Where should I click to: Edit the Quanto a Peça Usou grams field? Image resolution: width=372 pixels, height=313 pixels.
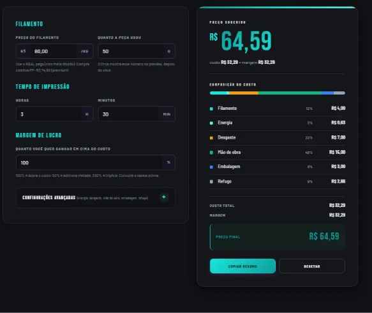(137, 51)
